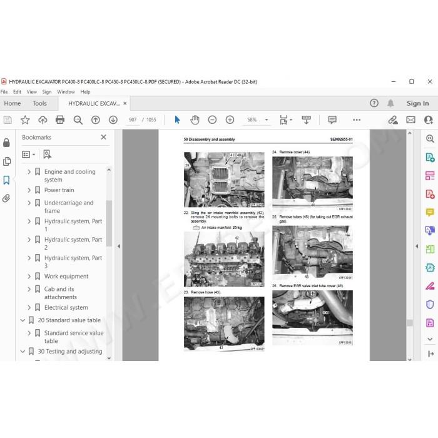Open search tool at top of right pane
Viewport: 438px width, 438px height.
[x=430, y=138]
